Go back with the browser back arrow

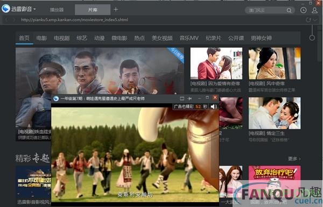pos(7,20)
